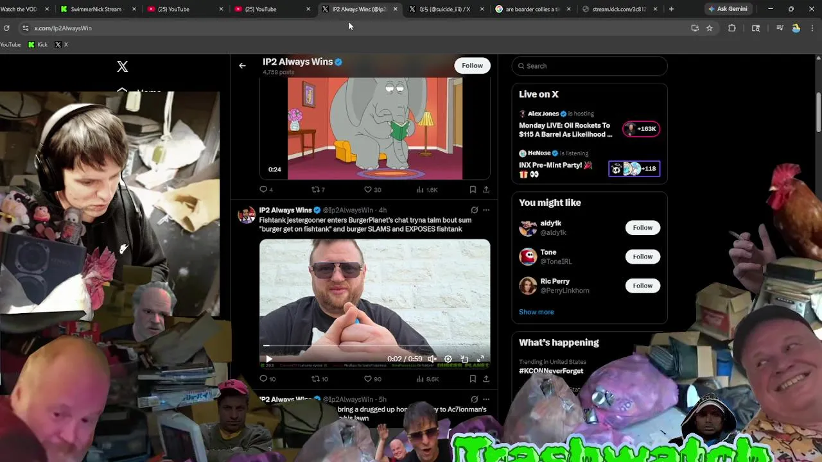Viewport: 822px width, 462px height.
Task: Bookmark this page with the star icon
Action: tap(709, 28)
